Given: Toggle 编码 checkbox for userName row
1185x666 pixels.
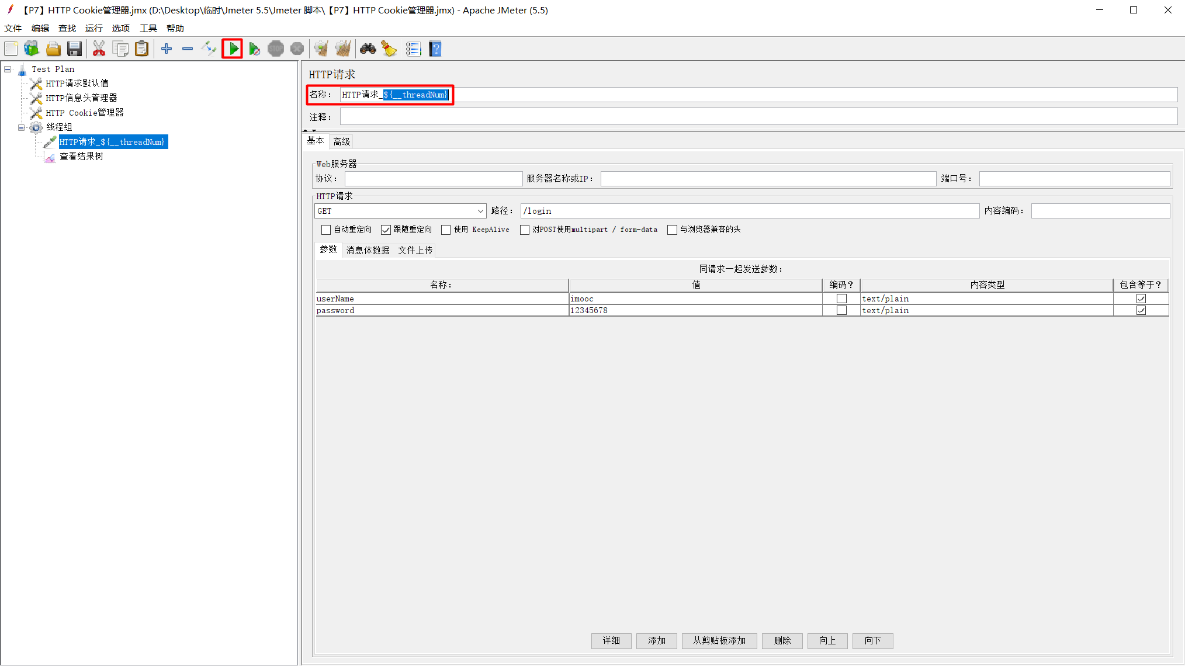Looking at the screenshot, I should tap(841, 299).
